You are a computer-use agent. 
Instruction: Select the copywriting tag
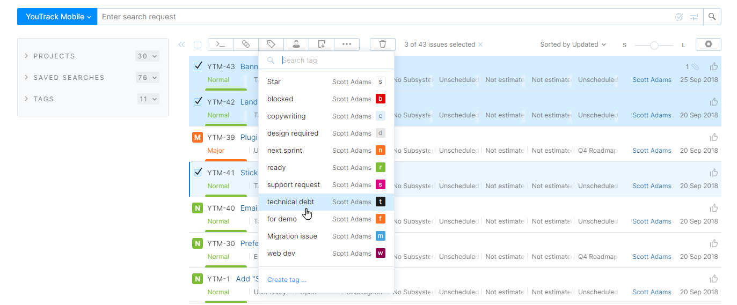coord(326,116)
